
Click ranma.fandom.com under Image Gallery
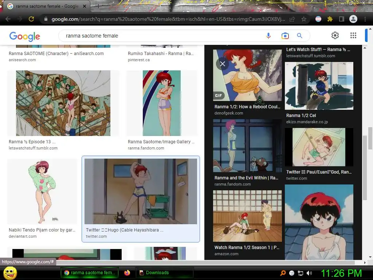pyautogui.click(x=146, y=148)
